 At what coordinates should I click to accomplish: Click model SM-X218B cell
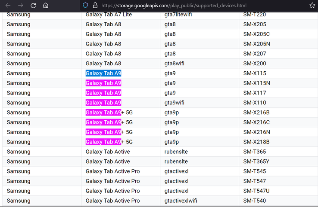(256, 142)
